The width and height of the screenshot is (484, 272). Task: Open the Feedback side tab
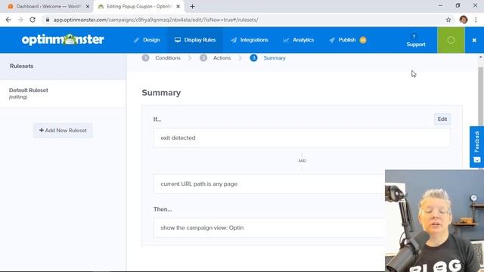(x=476, y=147)
